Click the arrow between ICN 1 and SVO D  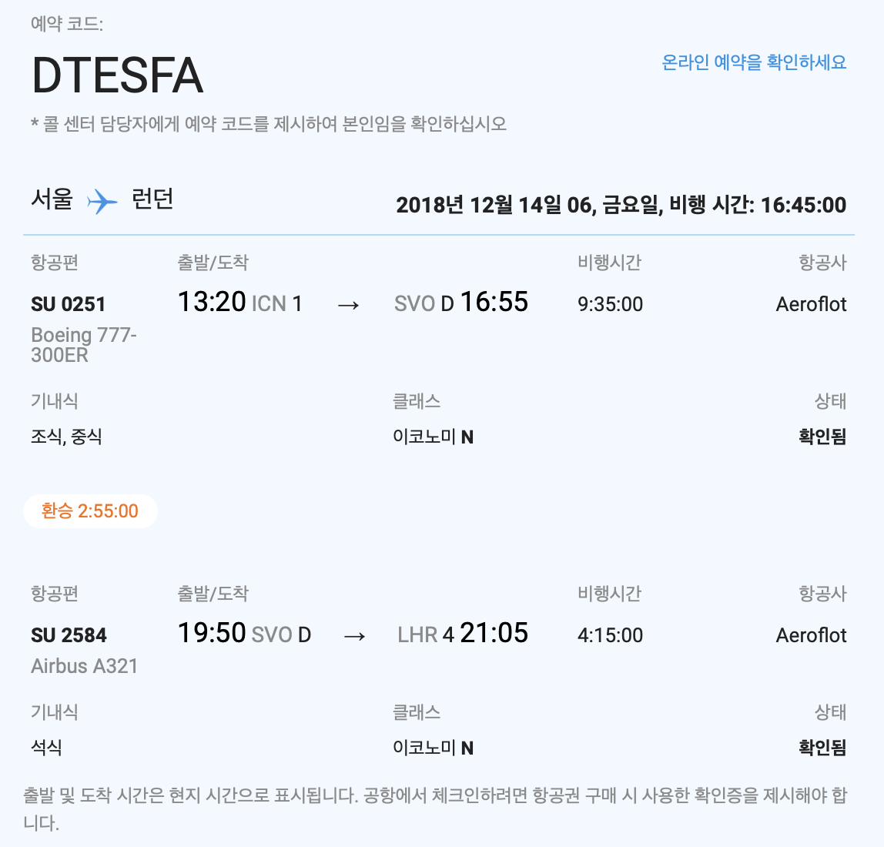[x=348, y=305]
